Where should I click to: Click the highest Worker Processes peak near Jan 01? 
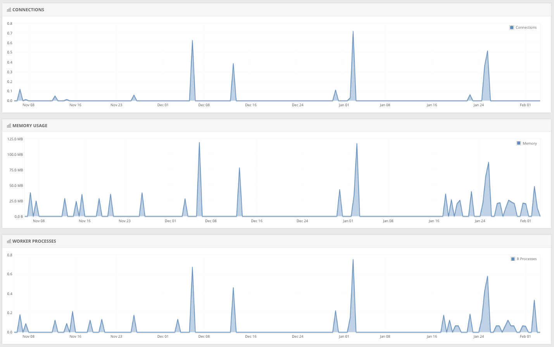[353, 260]
